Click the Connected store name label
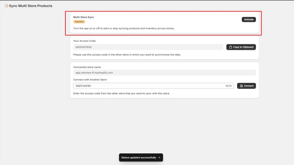The height and width of the screenshot is (165, 294). point(87,67)
